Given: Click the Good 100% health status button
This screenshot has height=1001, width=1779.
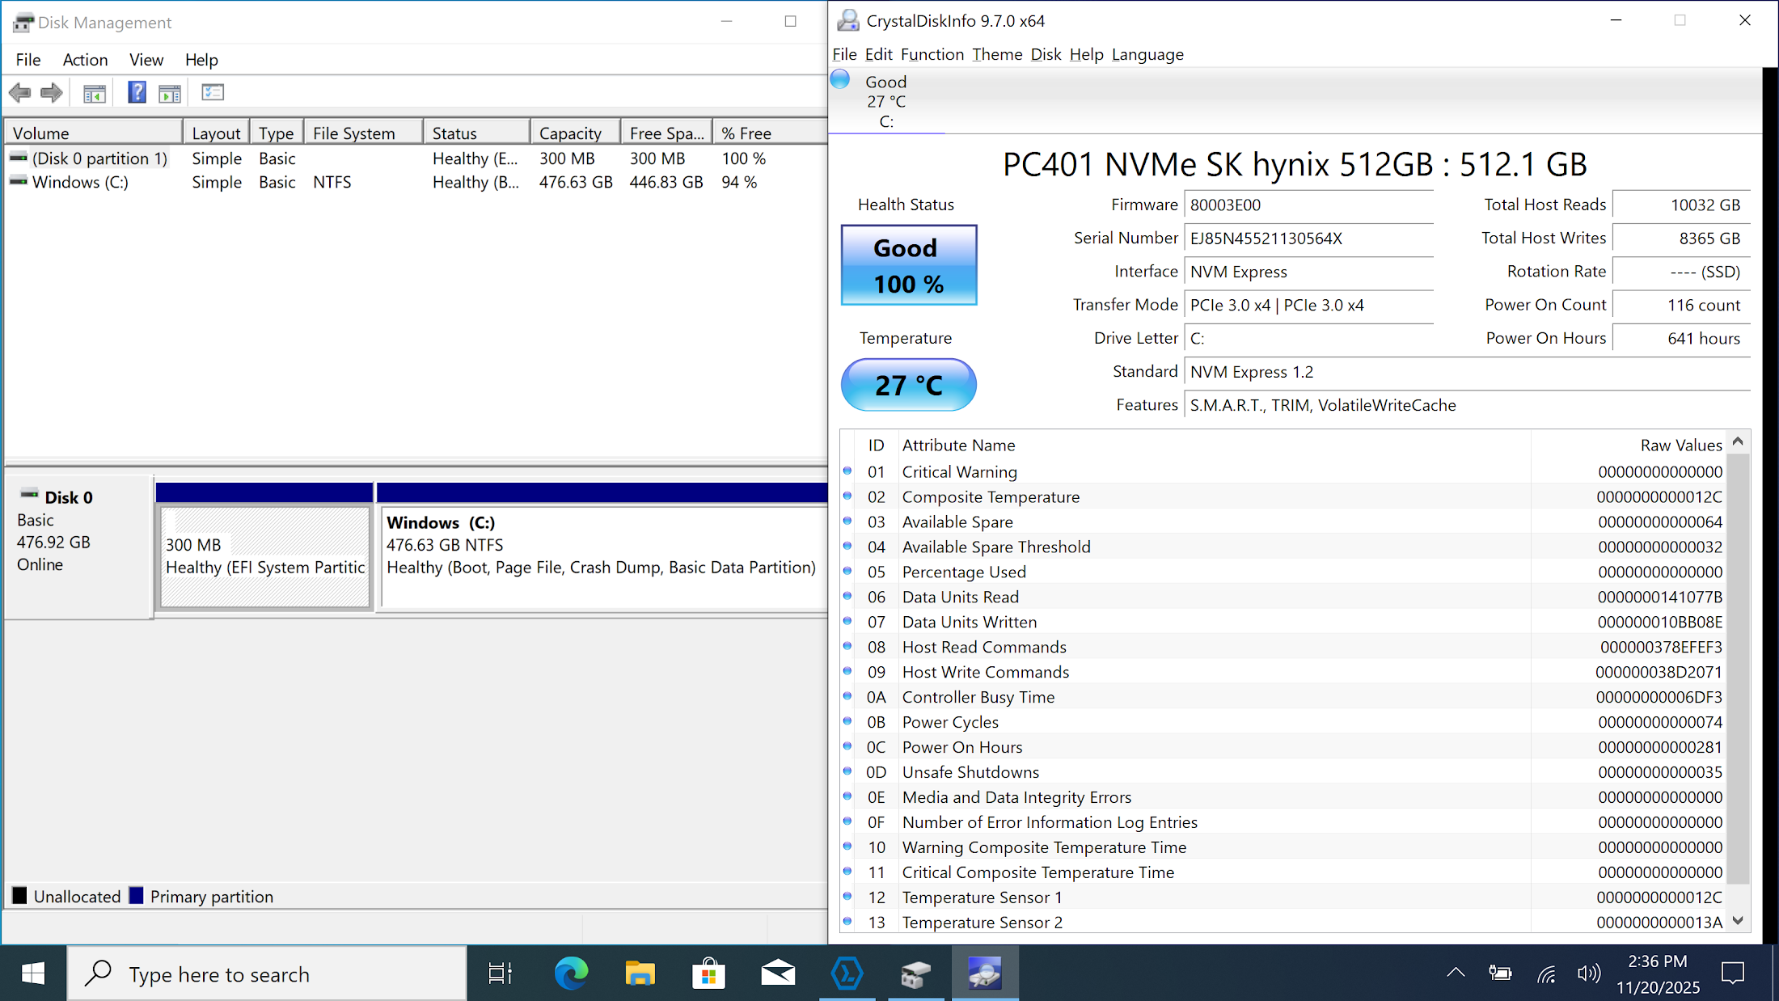Looking at the screenshot, I should 908,265.
